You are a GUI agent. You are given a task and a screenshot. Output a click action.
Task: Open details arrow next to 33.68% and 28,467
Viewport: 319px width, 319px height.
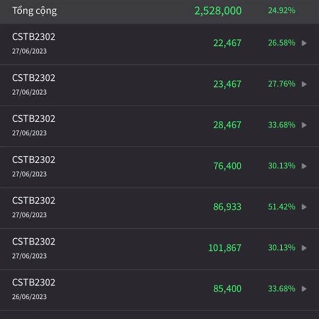tap(304, 125)
